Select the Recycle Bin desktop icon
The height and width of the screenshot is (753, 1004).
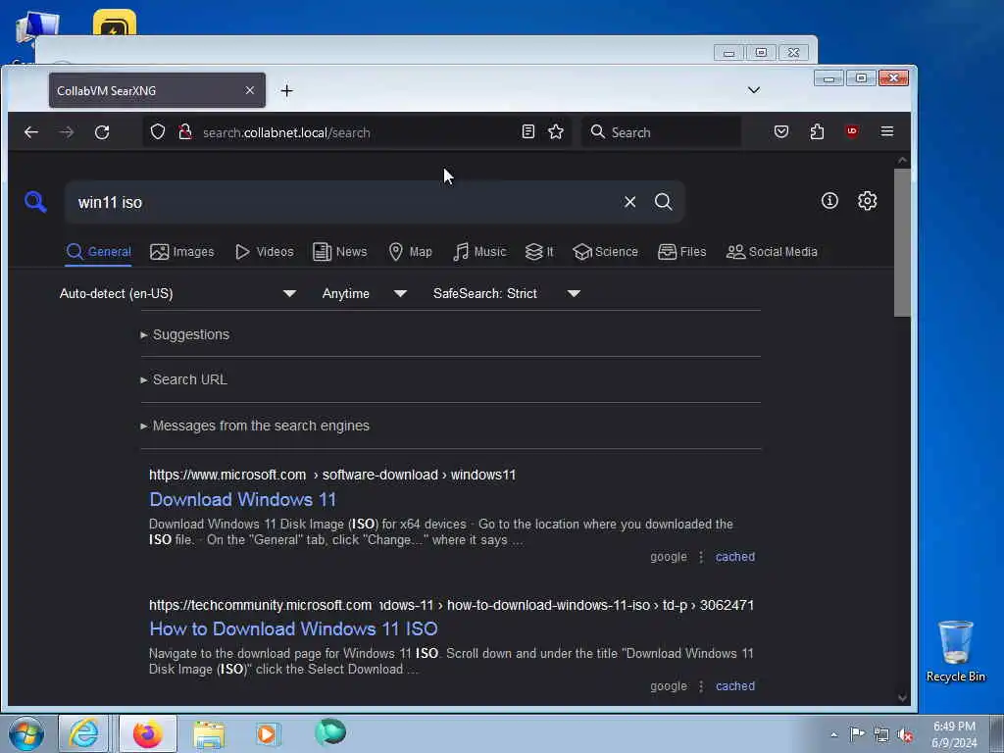pyautogui.click(x=955, y=651)
